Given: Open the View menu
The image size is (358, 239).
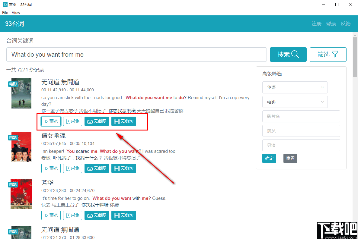Looking at the screenshot, I should 16,13.
